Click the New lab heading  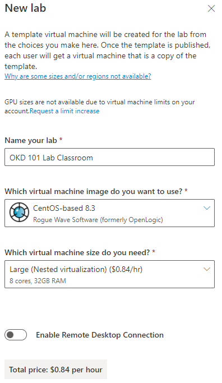(25, 8)
